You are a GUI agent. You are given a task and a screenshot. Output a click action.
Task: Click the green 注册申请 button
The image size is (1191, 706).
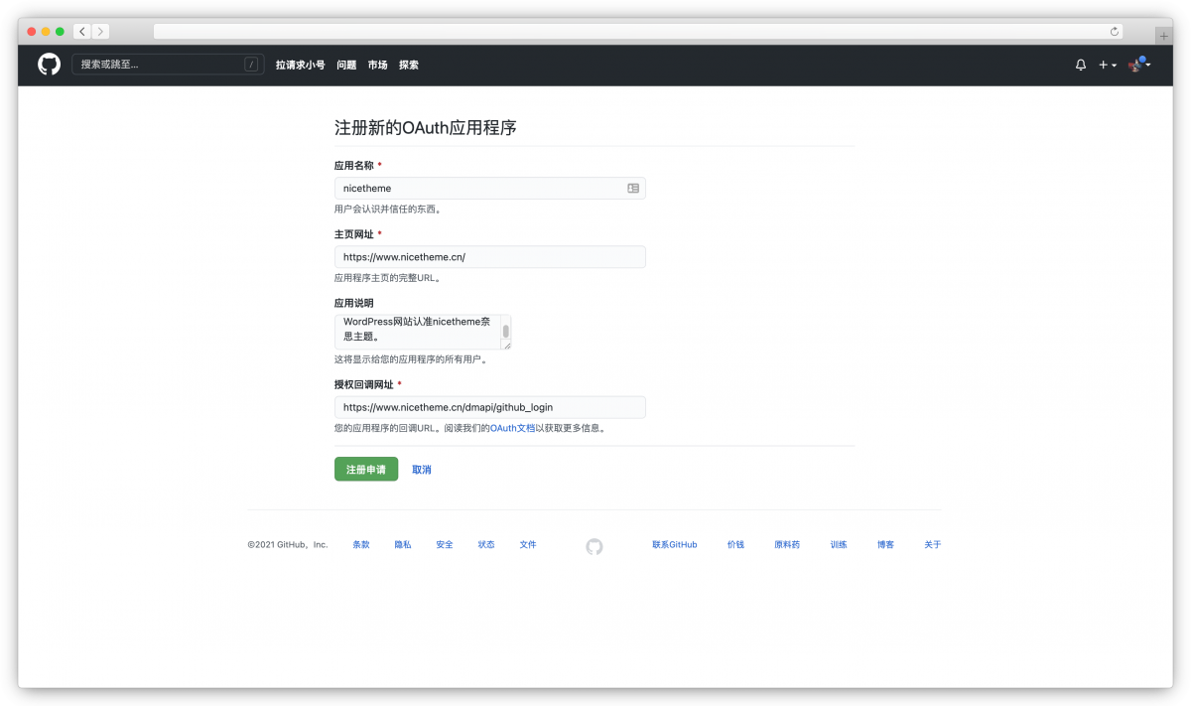coord(366,469)
